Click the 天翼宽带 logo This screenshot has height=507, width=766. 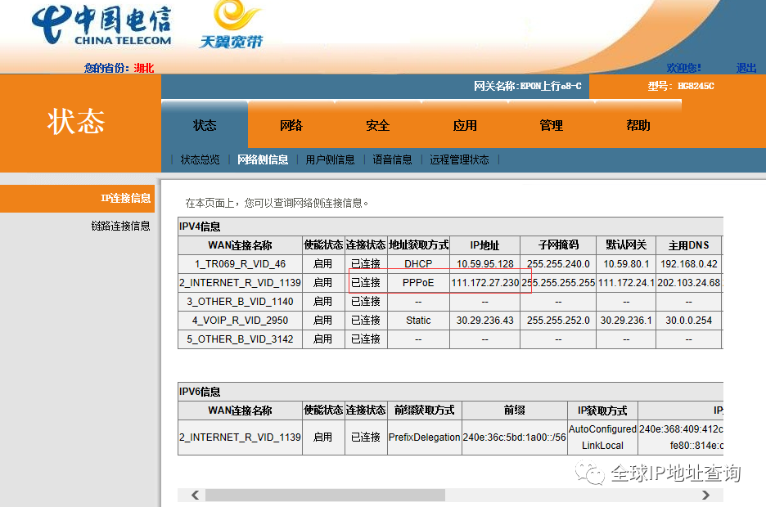point(232,25)
